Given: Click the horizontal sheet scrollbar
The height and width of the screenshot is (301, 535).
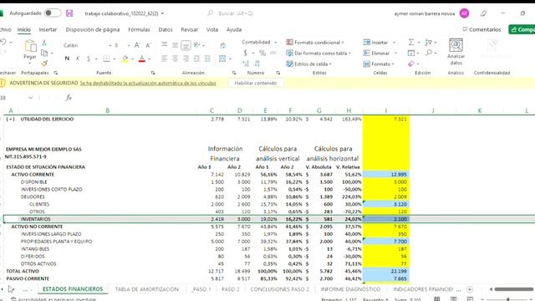Looking at the screenshot, I should [x=513, y=289].
